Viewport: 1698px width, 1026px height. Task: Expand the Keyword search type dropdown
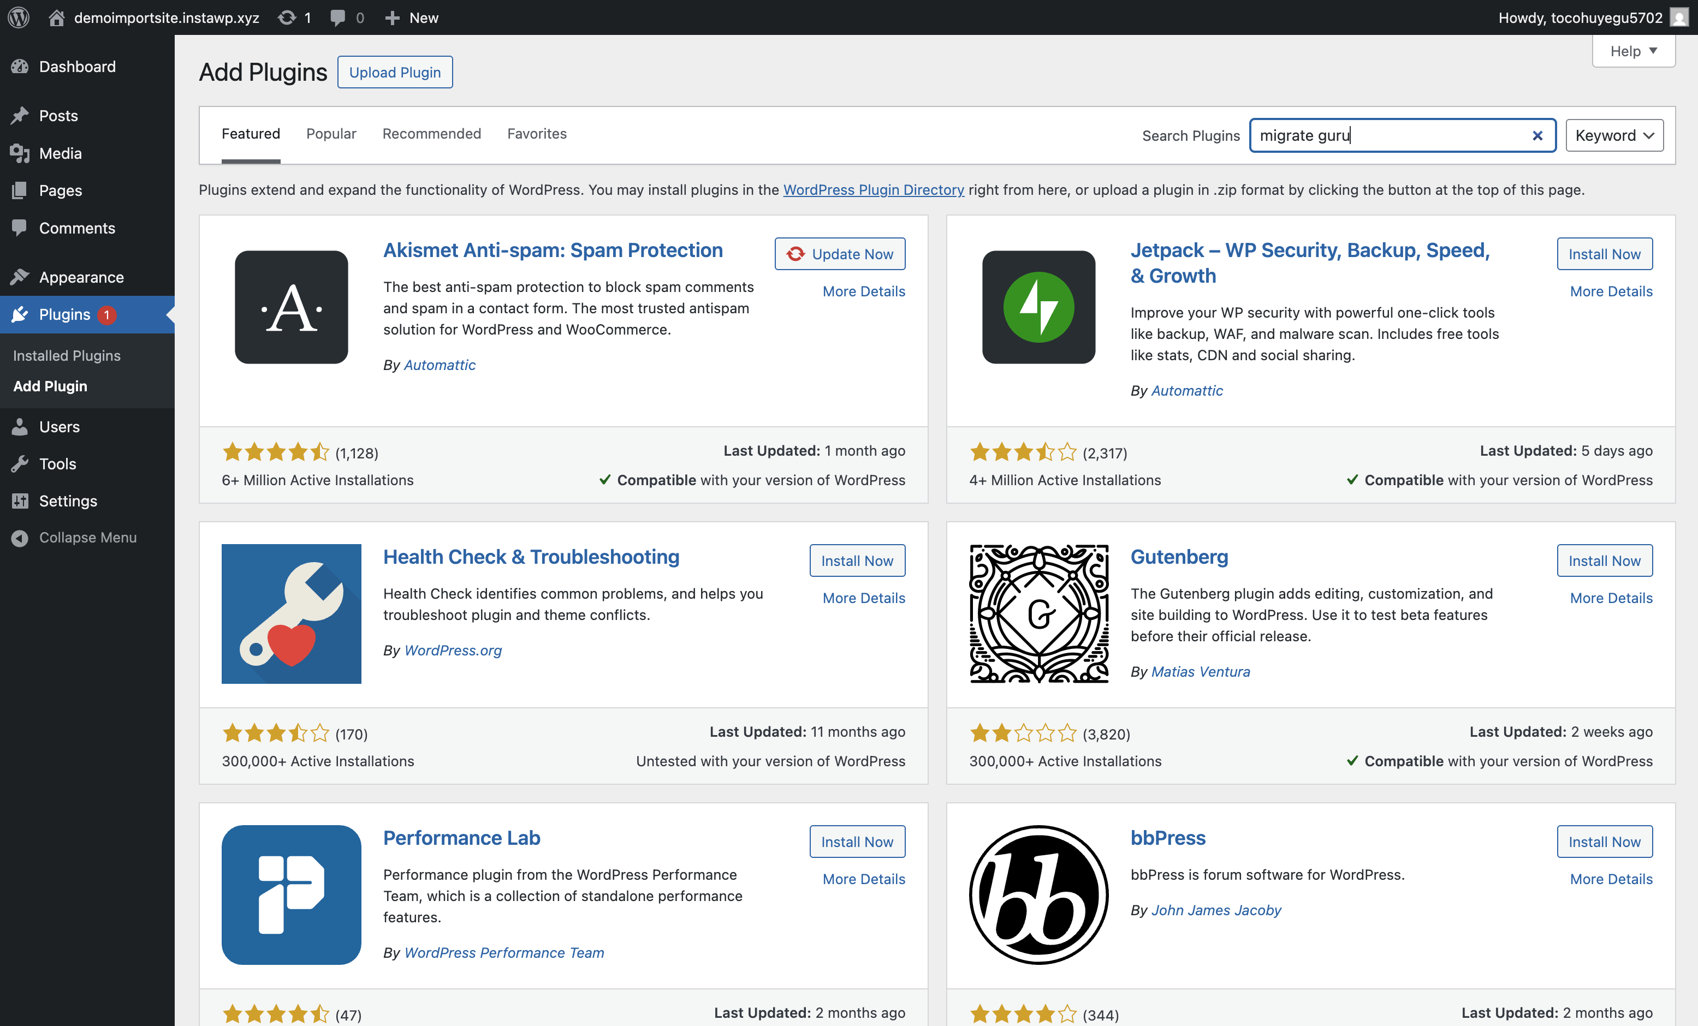1614,136
